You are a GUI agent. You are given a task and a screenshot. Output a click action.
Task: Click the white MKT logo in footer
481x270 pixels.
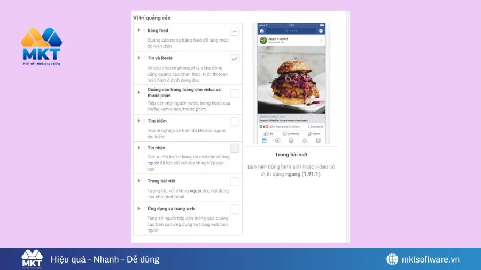point(32,259)
